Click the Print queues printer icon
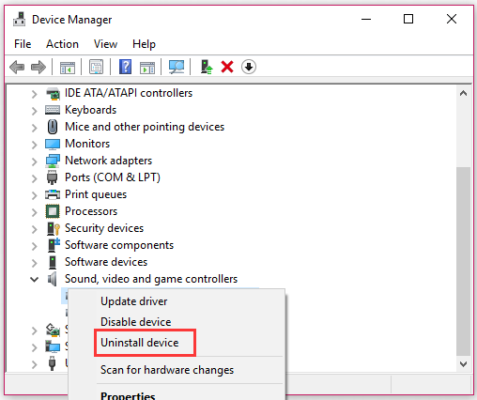This screenshot has height=400, width=477. pos(53,194)
